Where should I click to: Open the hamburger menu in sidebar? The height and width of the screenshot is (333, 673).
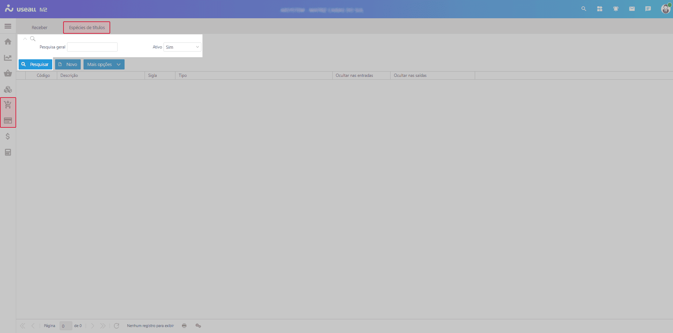pyautogui.click(x=8, y=26)
